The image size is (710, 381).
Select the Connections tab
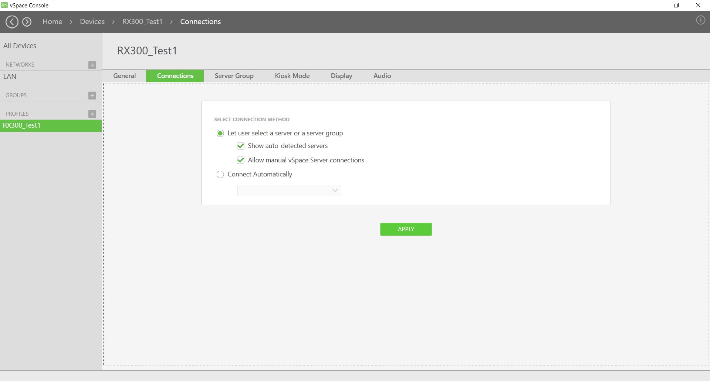coord(175,76)
